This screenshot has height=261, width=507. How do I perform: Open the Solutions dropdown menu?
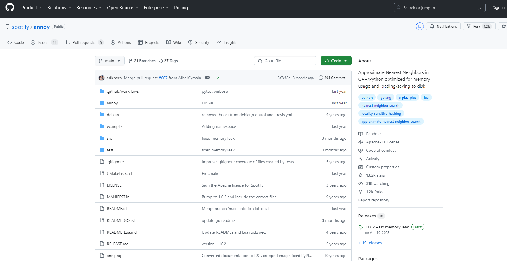[59, 7]
